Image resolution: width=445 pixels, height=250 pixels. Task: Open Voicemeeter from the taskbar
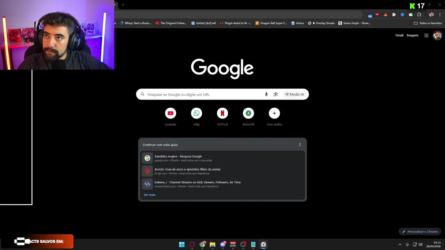(233, 244)
